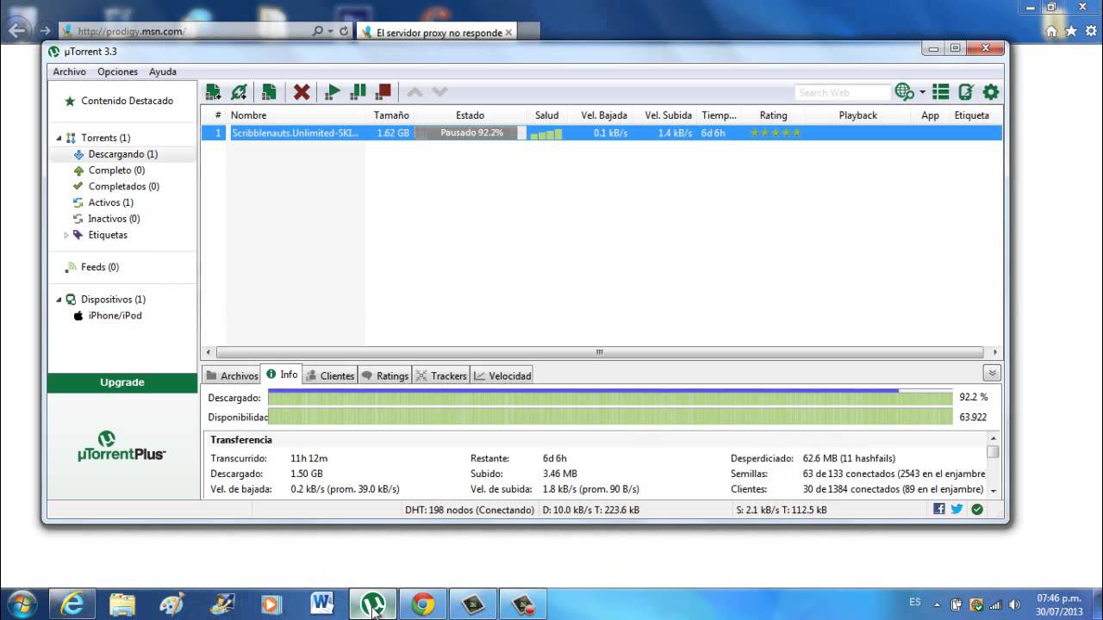Move torrent down in queue arrow
The height and width of the screenshot is (620, 1103).
pos(439,92)
